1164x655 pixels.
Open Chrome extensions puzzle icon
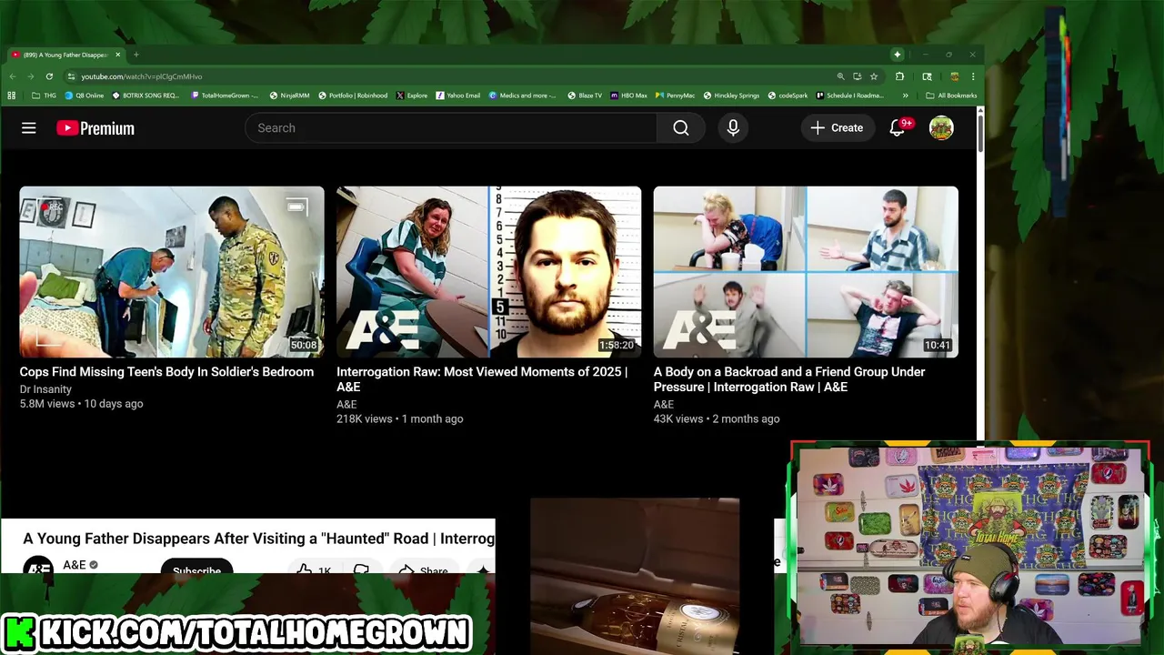tap(899, 76)
